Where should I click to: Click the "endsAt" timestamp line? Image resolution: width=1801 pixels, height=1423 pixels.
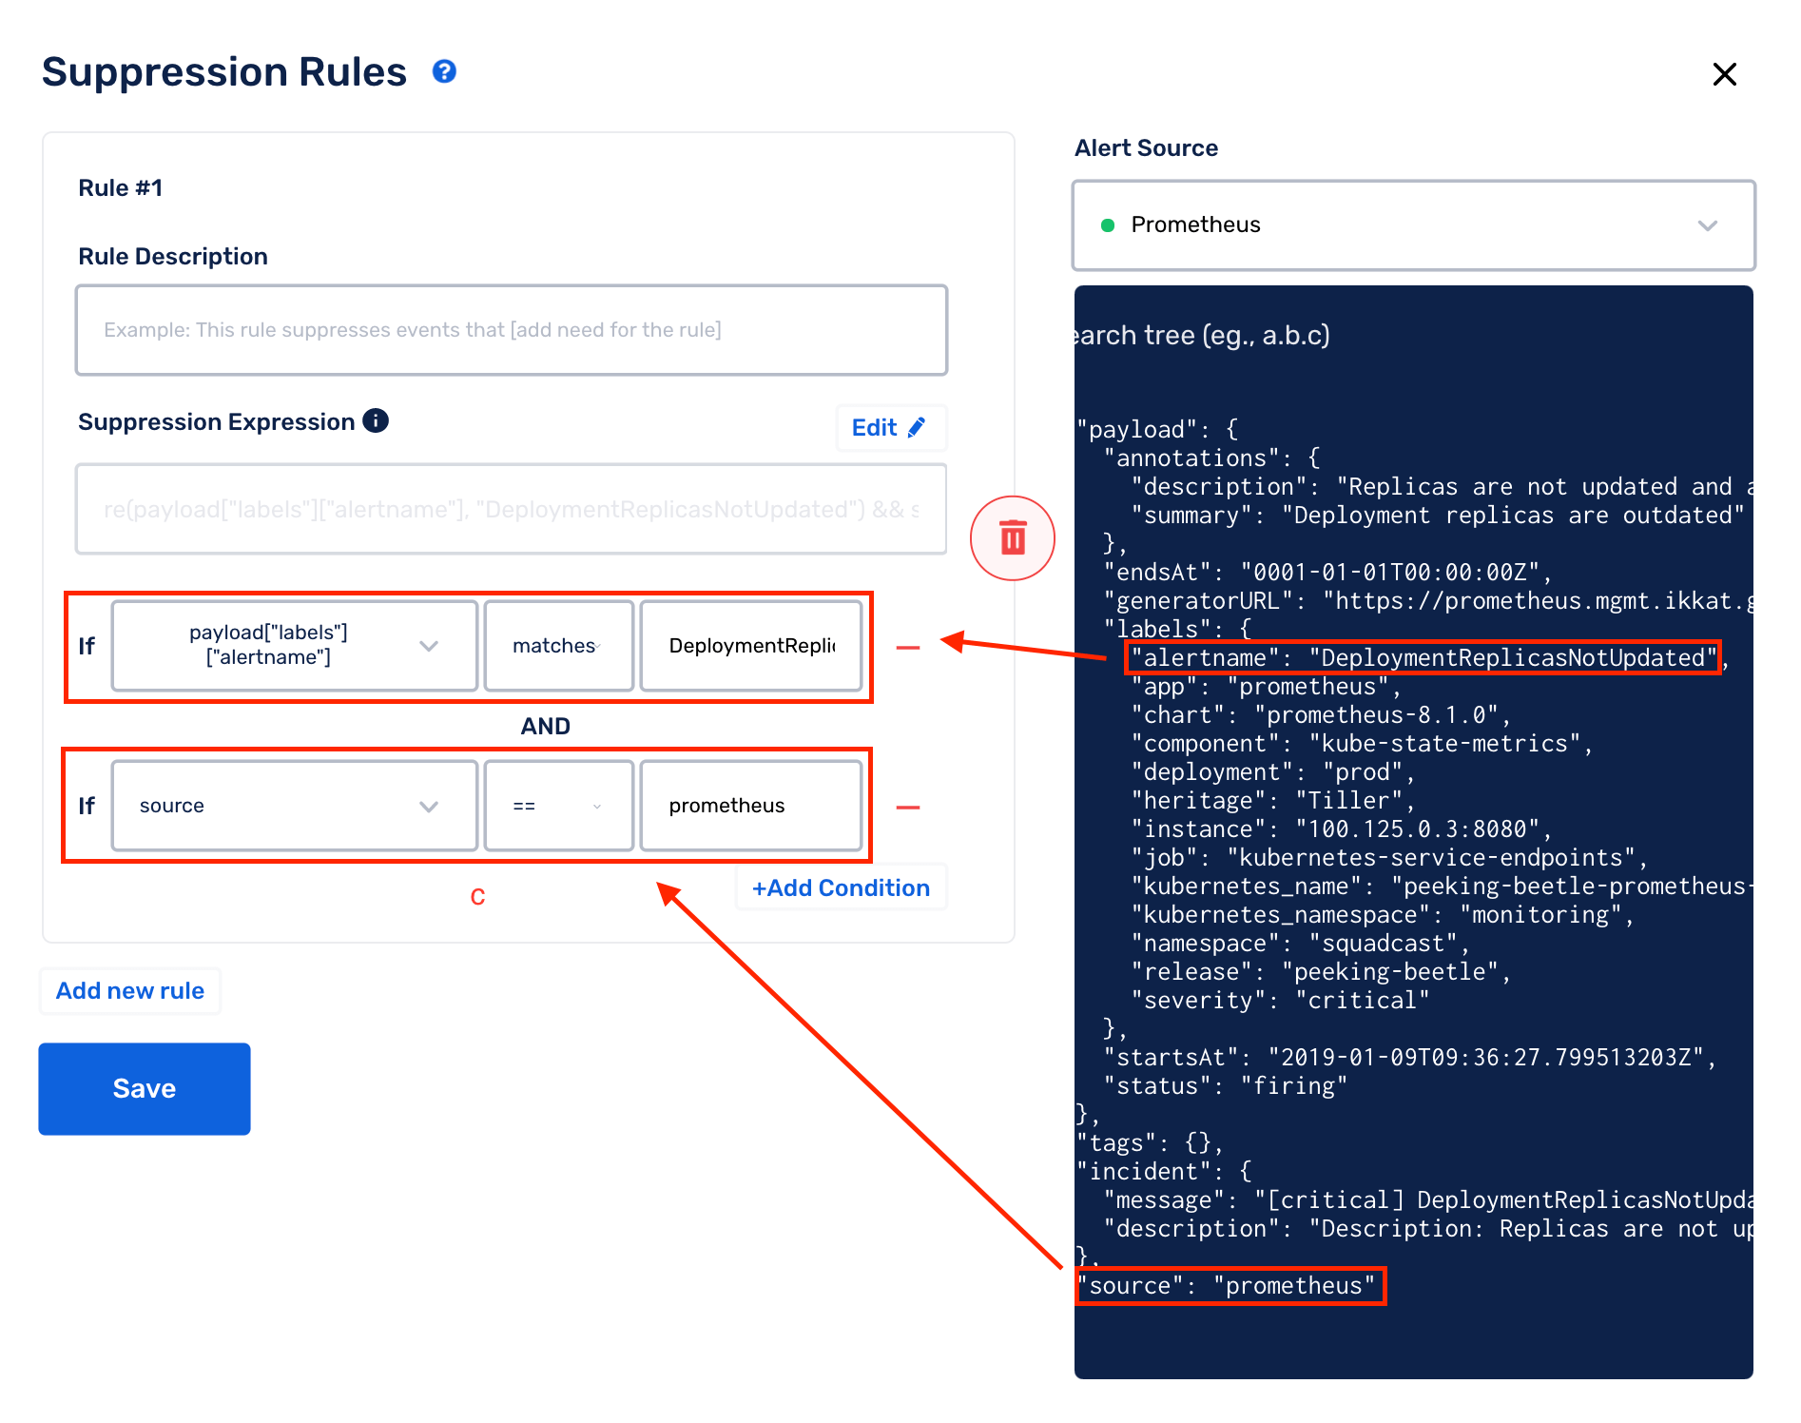1328,573
